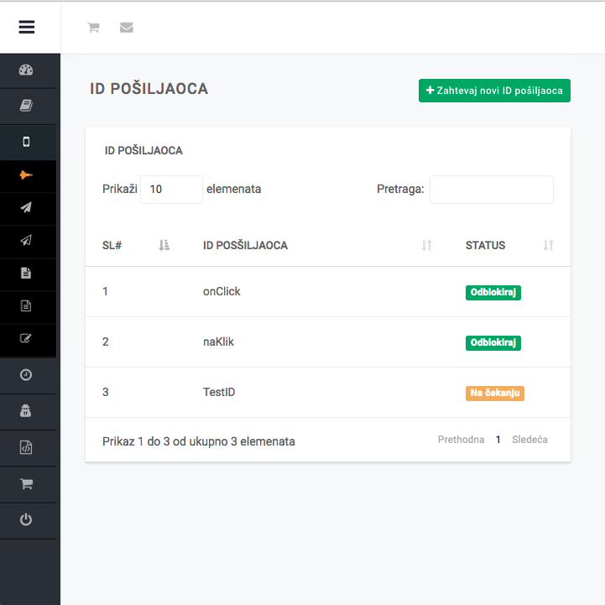Screen dimensions: 605x605
Task: Go to the dashboard gauge icon in sidebar
Action: pos(26,70)
